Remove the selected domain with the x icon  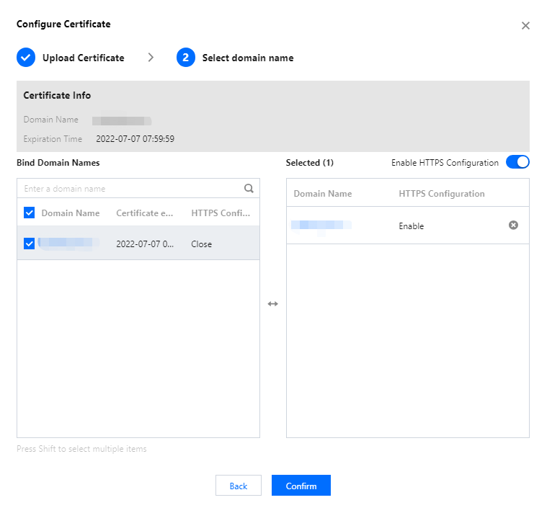(x=513, y=226)
